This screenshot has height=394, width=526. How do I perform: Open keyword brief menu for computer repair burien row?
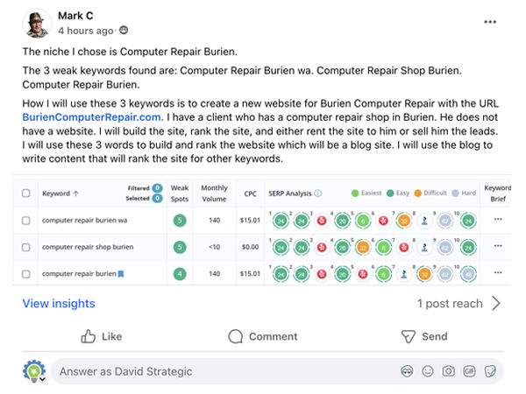click(498, 272)
